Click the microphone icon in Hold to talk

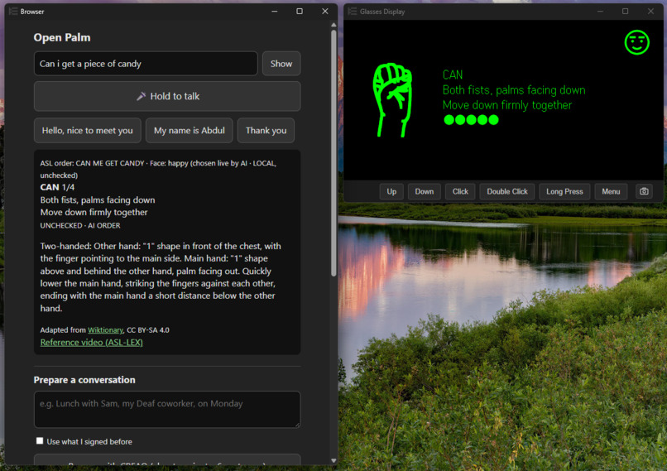(x=142, y=96)
